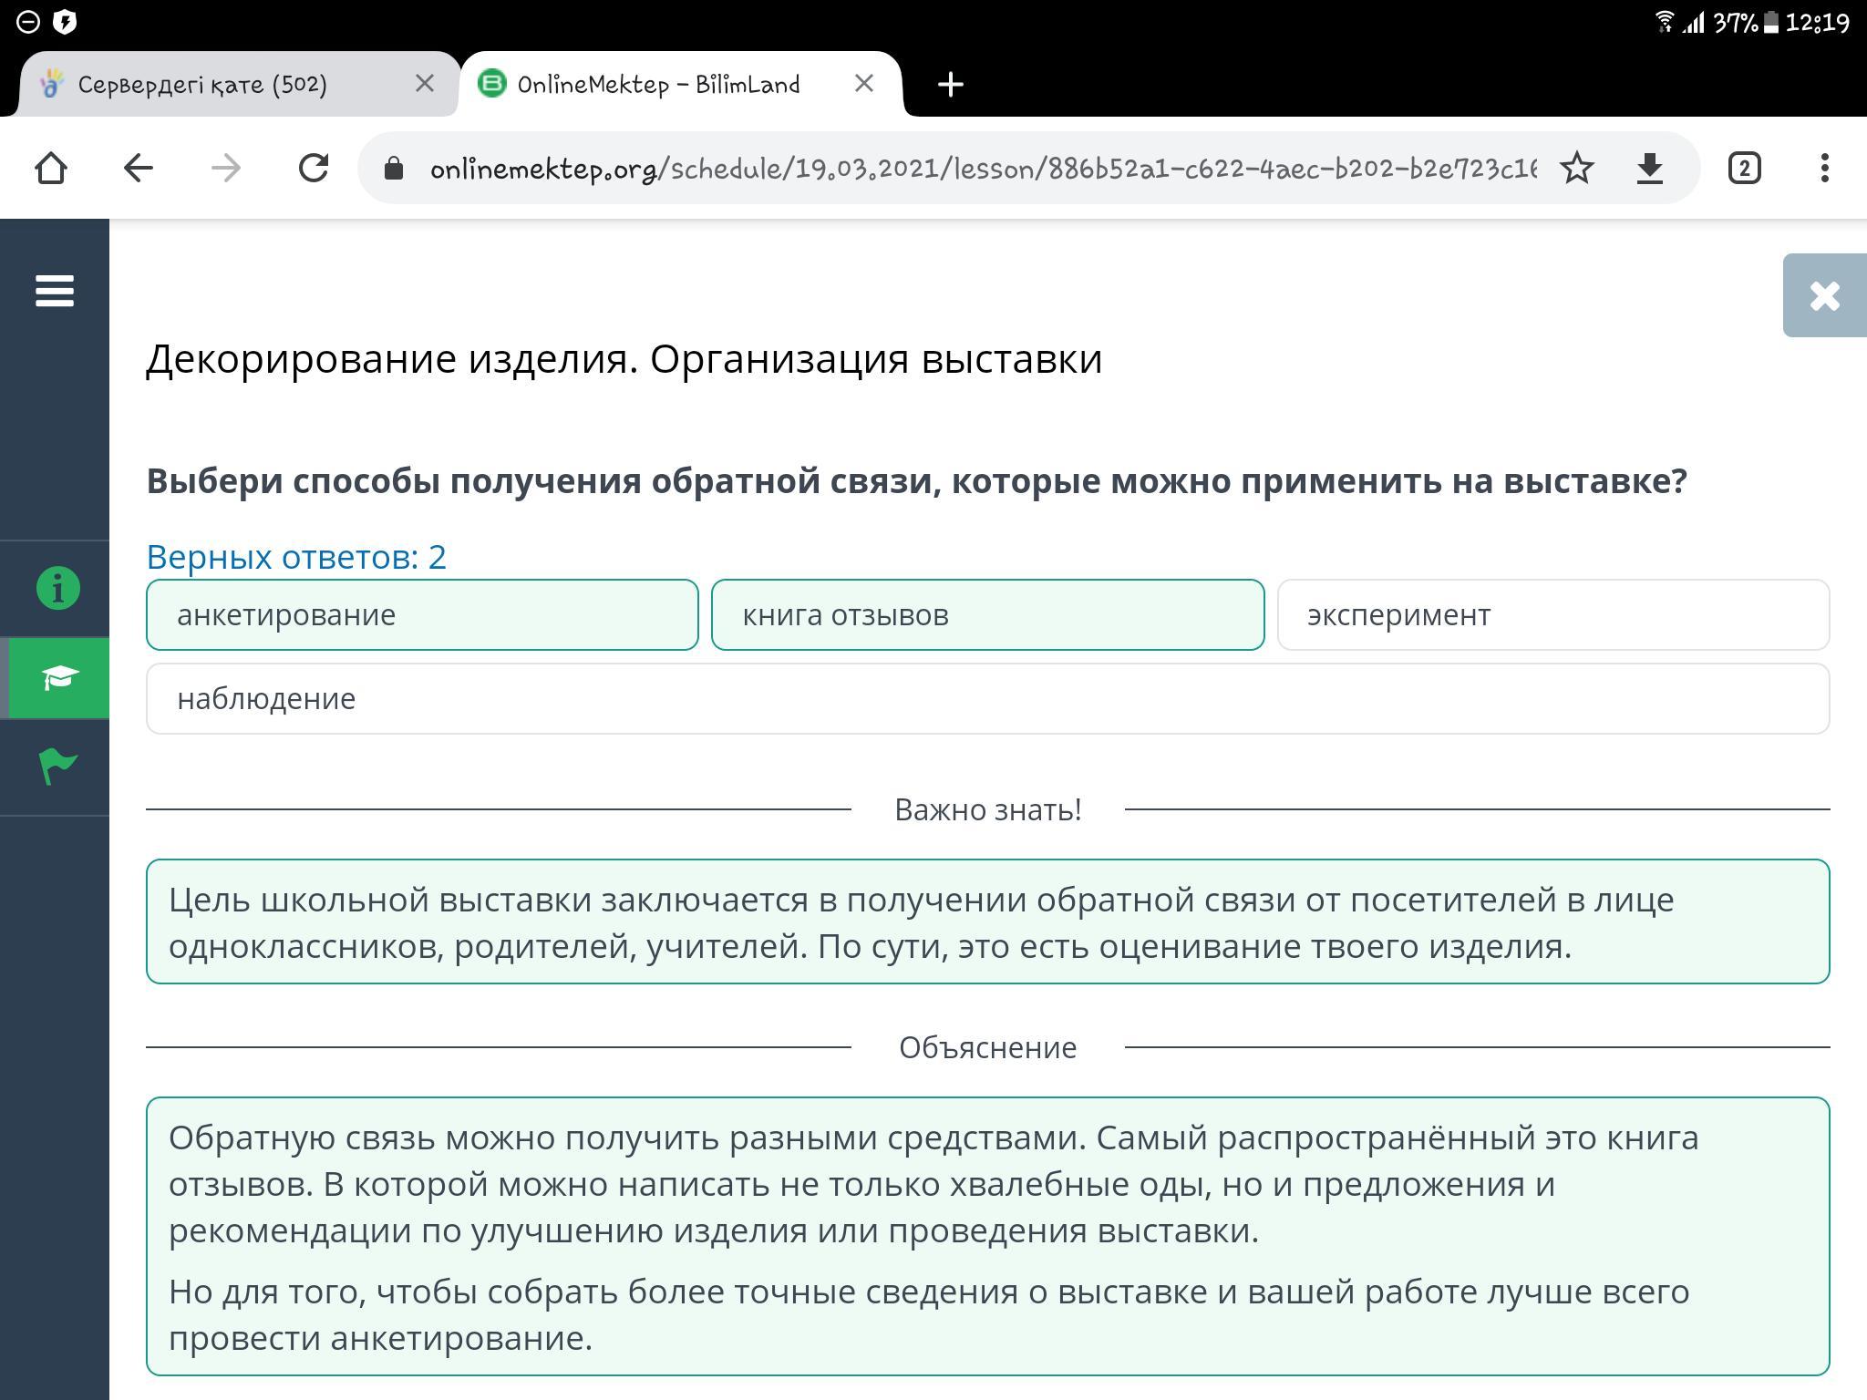1867x1400 pixels.
Task: Bookmark page with the star icon
Action: (x=1576, y=168)
